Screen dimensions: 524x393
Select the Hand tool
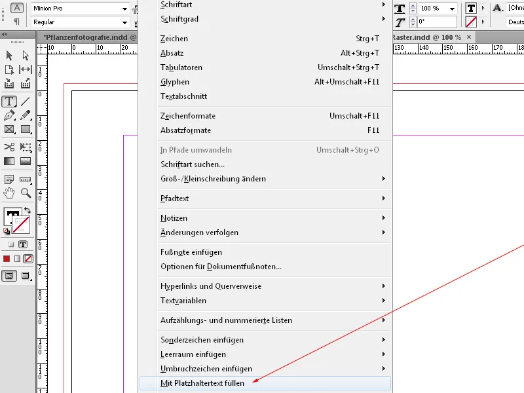tap(9, 193)
